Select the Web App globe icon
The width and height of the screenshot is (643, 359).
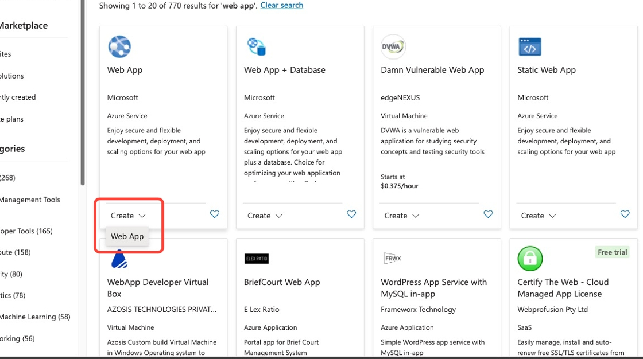[x=119, y=46]
